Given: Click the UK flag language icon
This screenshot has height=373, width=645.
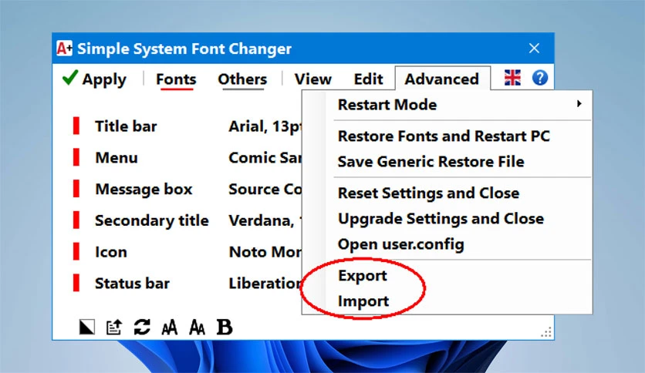Looking at the screenshot, I should pyautogui.click(x=512, y=78).
